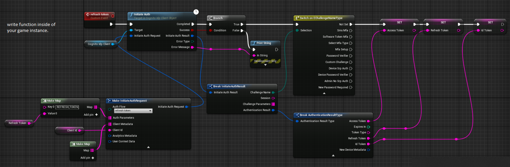Click the red delegate pin on refresh token event

113,16
